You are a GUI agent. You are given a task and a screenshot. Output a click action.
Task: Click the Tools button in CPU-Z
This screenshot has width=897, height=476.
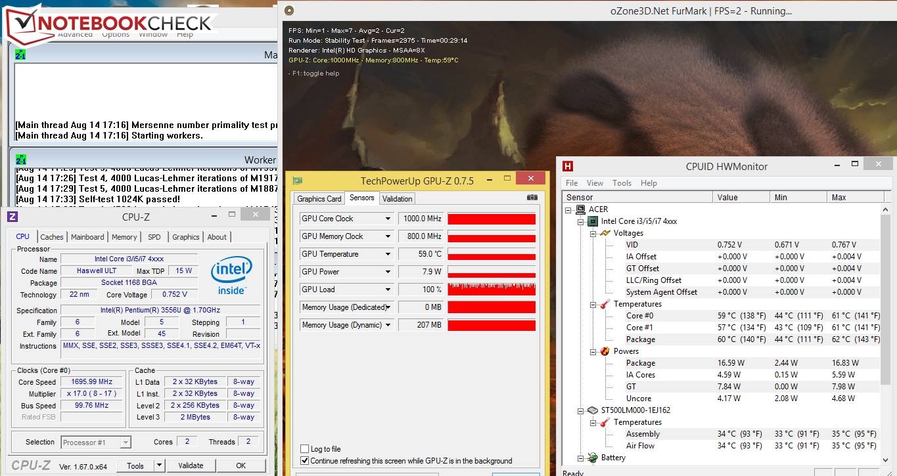pyautogui.click(x=135, y=465)
